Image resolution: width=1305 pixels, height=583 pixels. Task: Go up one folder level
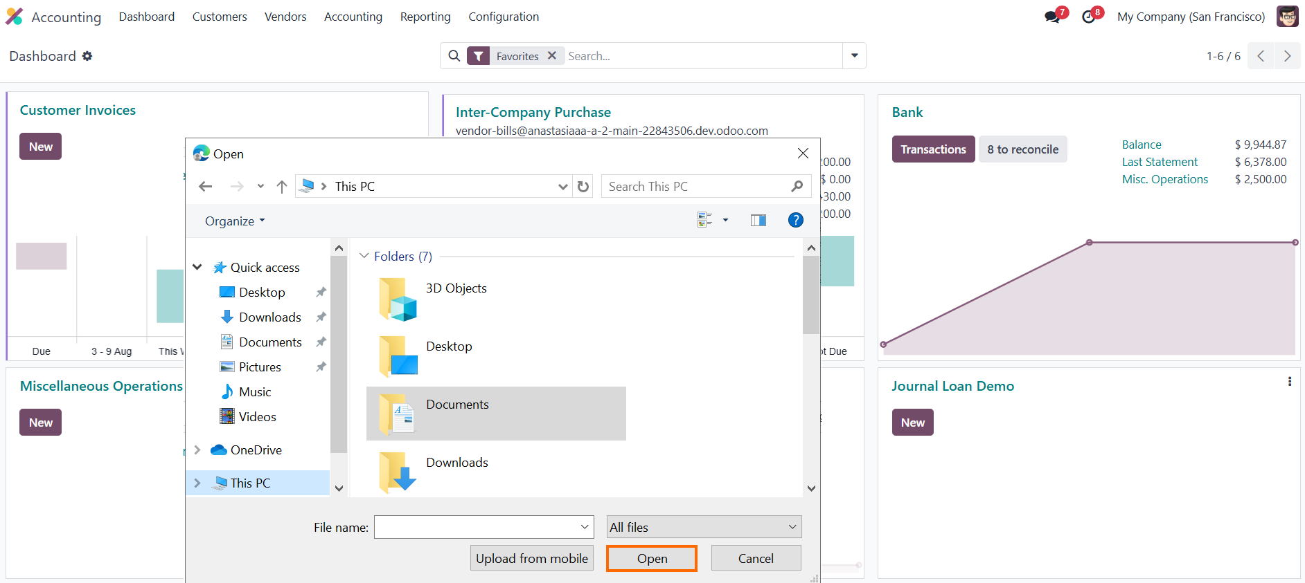click(282, 186)
